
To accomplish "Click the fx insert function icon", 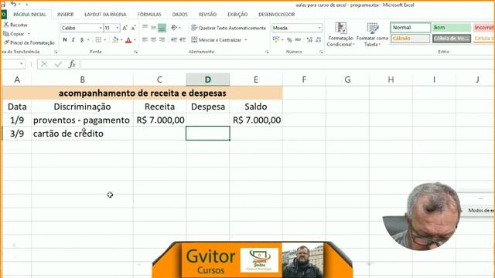I will click(72, 64).
